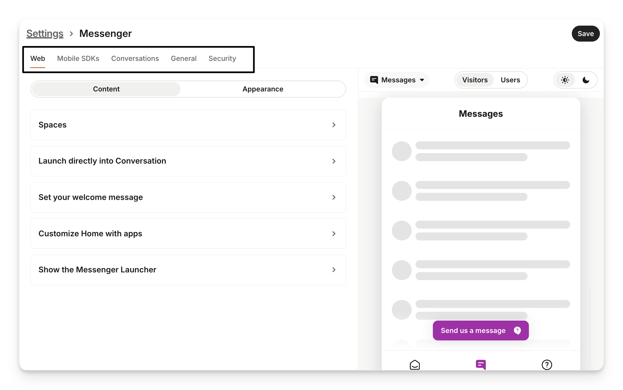The width and height of the screenshot is (623, 390).
Task: Toggle preview to Users
Action: (x=510, y=80)
